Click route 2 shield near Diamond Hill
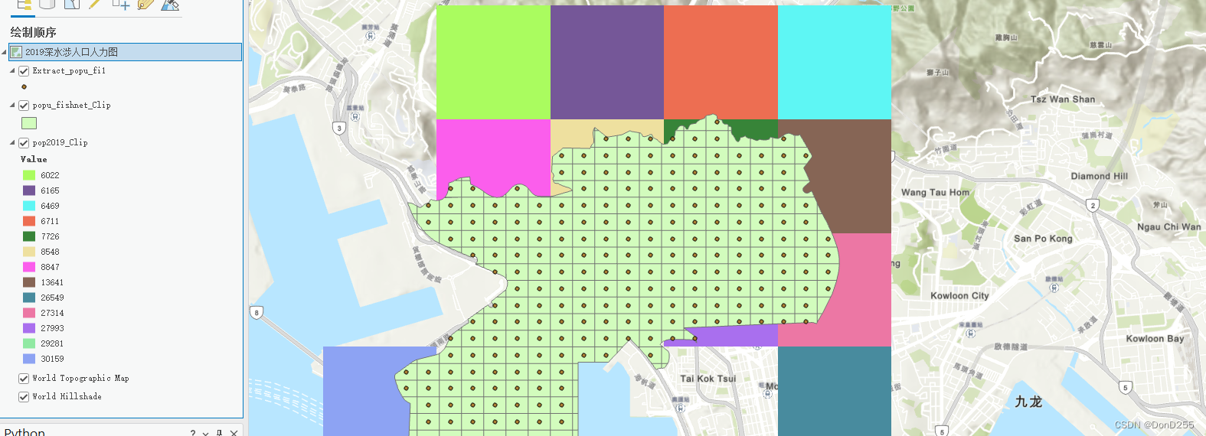The image size is (1206, 436). pos(1093,205)
